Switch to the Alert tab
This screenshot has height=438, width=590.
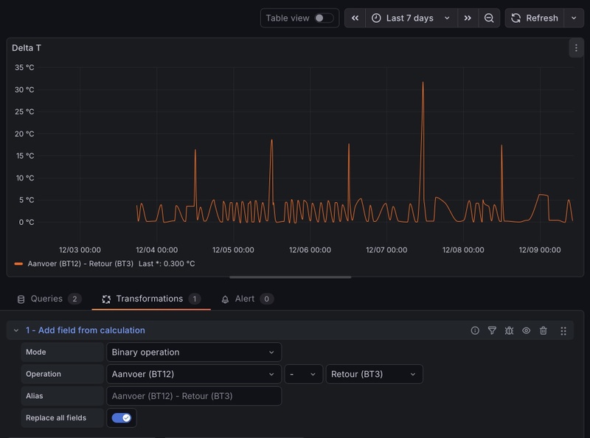pyautogui.click(x=247, y=299)
